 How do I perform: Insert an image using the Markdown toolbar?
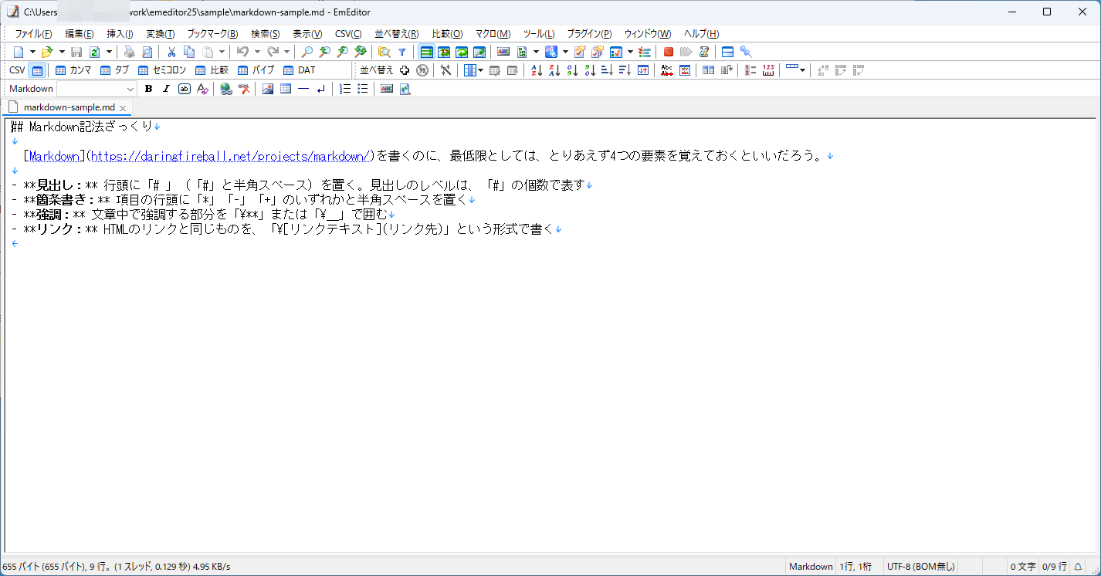point(267,88)
